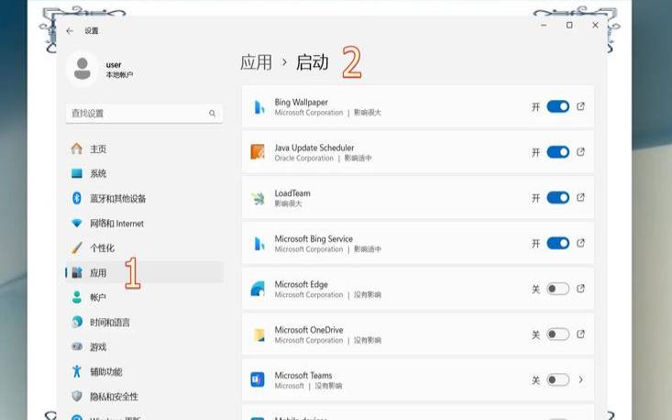Open Microsoft Edge file location icon
The image size is (672, 420).
point(580,289)
